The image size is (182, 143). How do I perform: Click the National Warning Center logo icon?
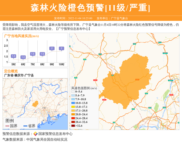(35, 134)
